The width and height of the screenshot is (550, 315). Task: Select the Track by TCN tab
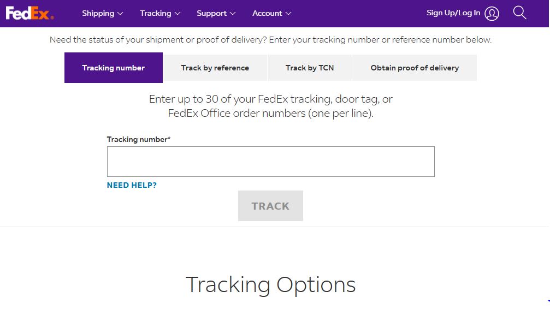(309, 67)
